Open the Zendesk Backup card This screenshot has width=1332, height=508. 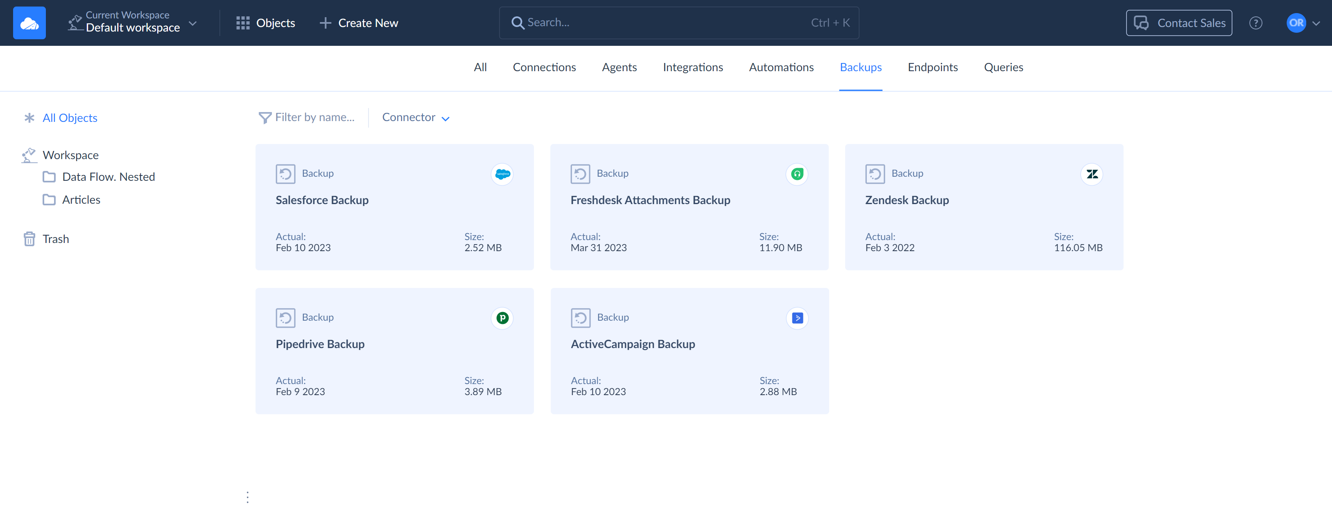click(x=984, y=207)
